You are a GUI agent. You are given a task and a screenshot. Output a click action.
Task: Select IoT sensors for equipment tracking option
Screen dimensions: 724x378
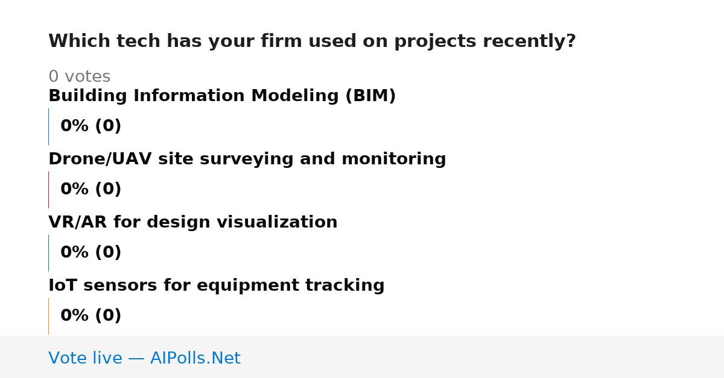(x=216, y=286)
